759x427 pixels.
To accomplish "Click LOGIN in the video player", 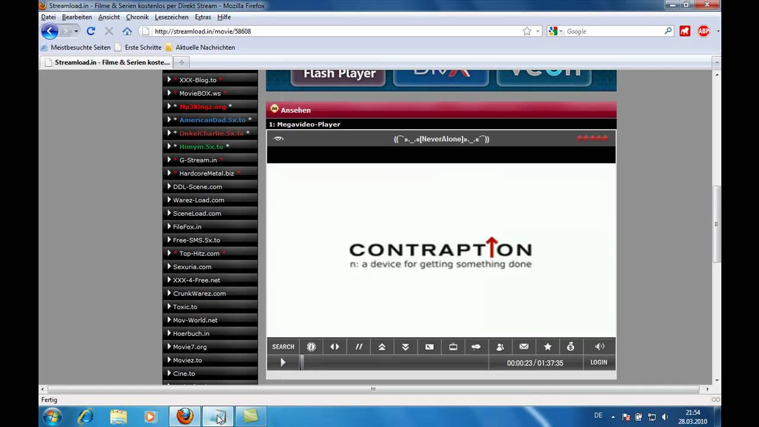I will 599,362.
